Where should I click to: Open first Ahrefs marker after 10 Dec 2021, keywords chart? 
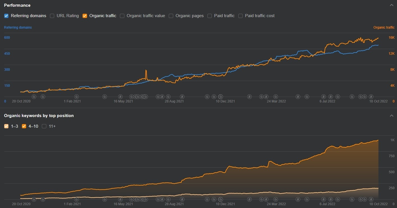249,199
